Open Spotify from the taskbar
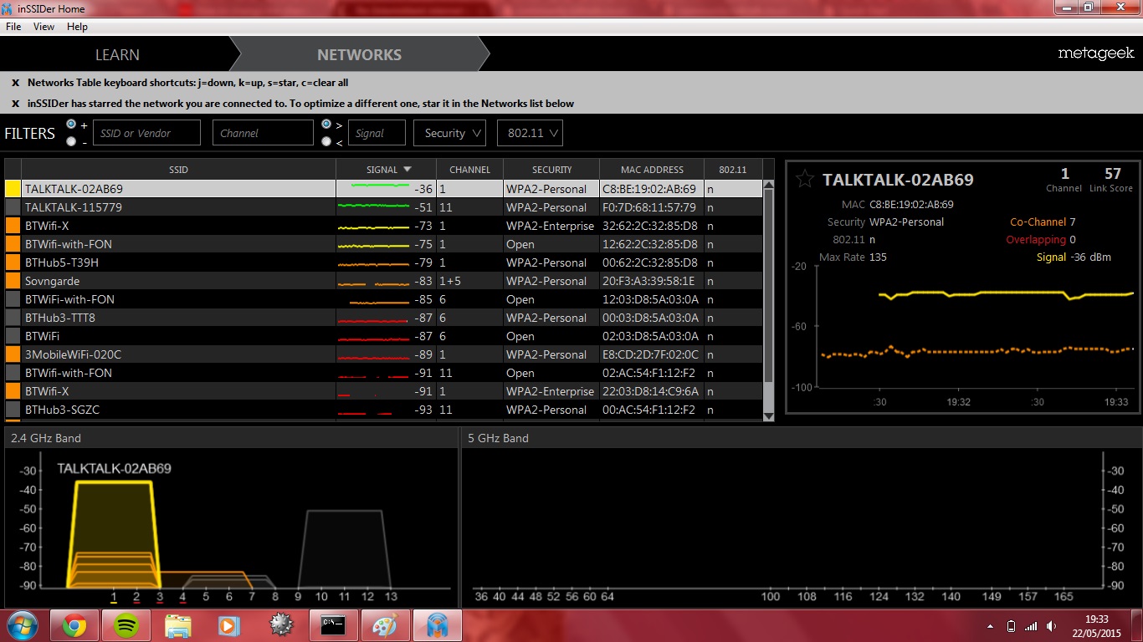1143x642 pixels. [126, 625]
